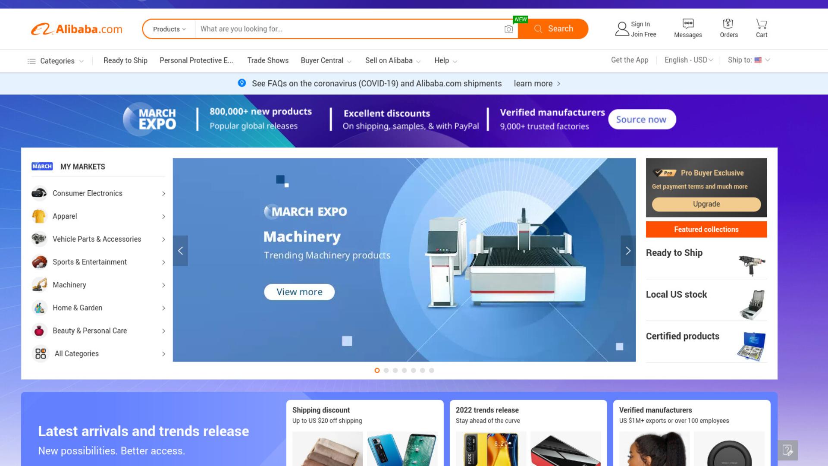The image size is (828, 466).
Task: Open Beauty & Personal Care category text
Action: point(90,331)
